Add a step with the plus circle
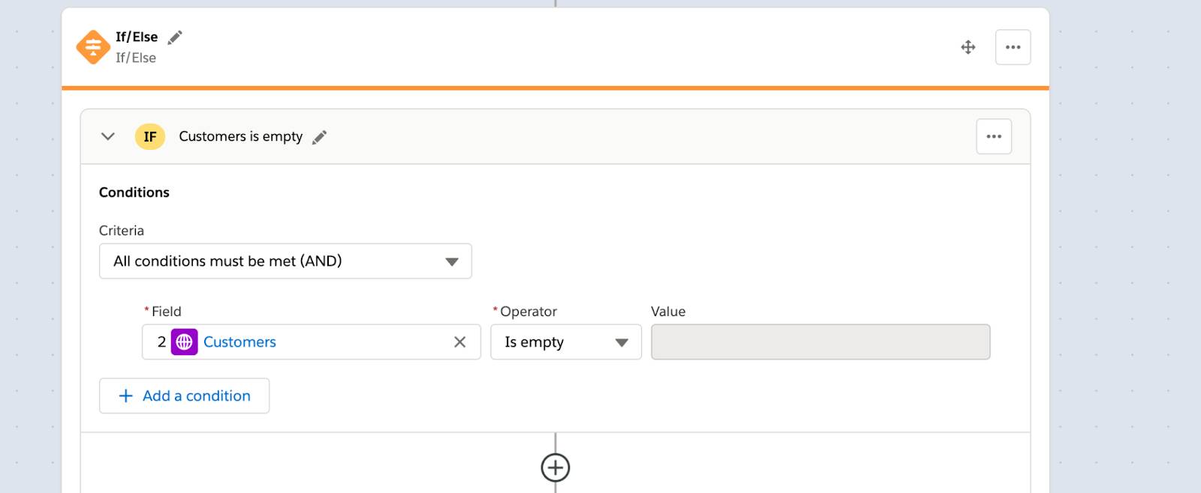Screen dimensions: 1201x493 tap(555, 468)
